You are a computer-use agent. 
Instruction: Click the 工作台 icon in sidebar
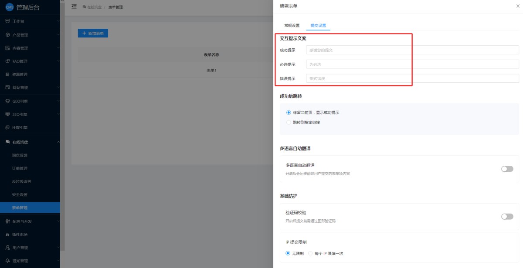click(x=7, y=21)
